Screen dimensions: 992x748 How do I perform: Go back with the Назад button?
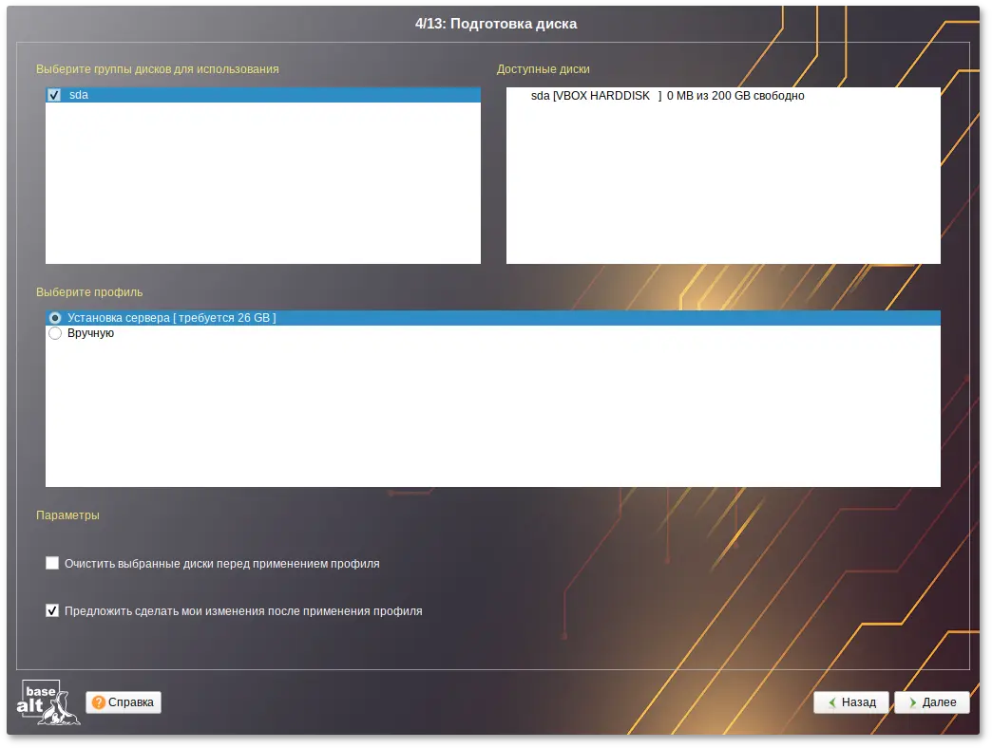(x=851, y=702)
